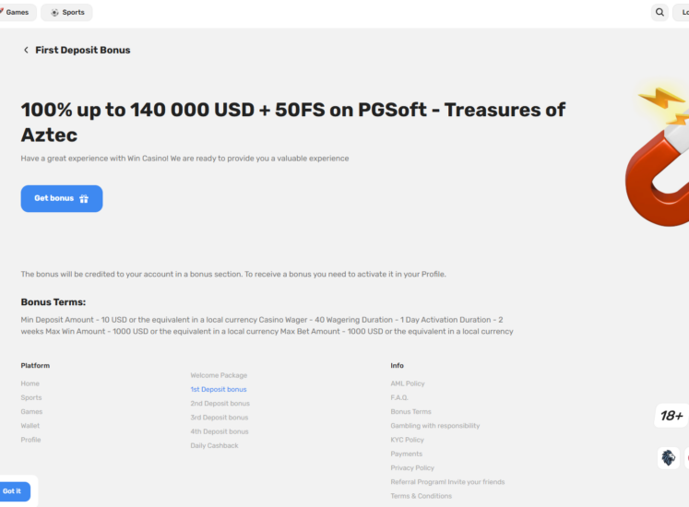The width and height of the screenshot is (689, 507).
Task: Open the 1st Deposit bonus link
Action: (x=218, y=390)
